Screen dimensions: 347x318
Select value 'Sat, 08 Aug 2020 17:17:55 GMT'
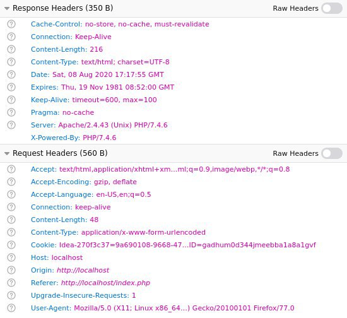coord(108,74)
